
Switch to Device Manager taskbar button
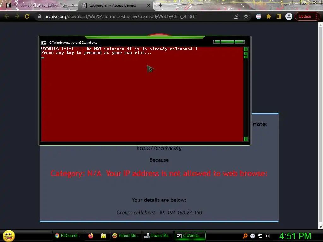click(158, 236)
